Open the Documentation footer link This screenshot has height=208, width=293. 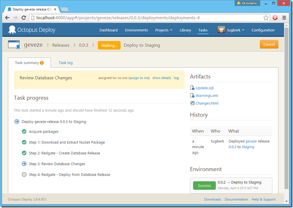(237, 199)
